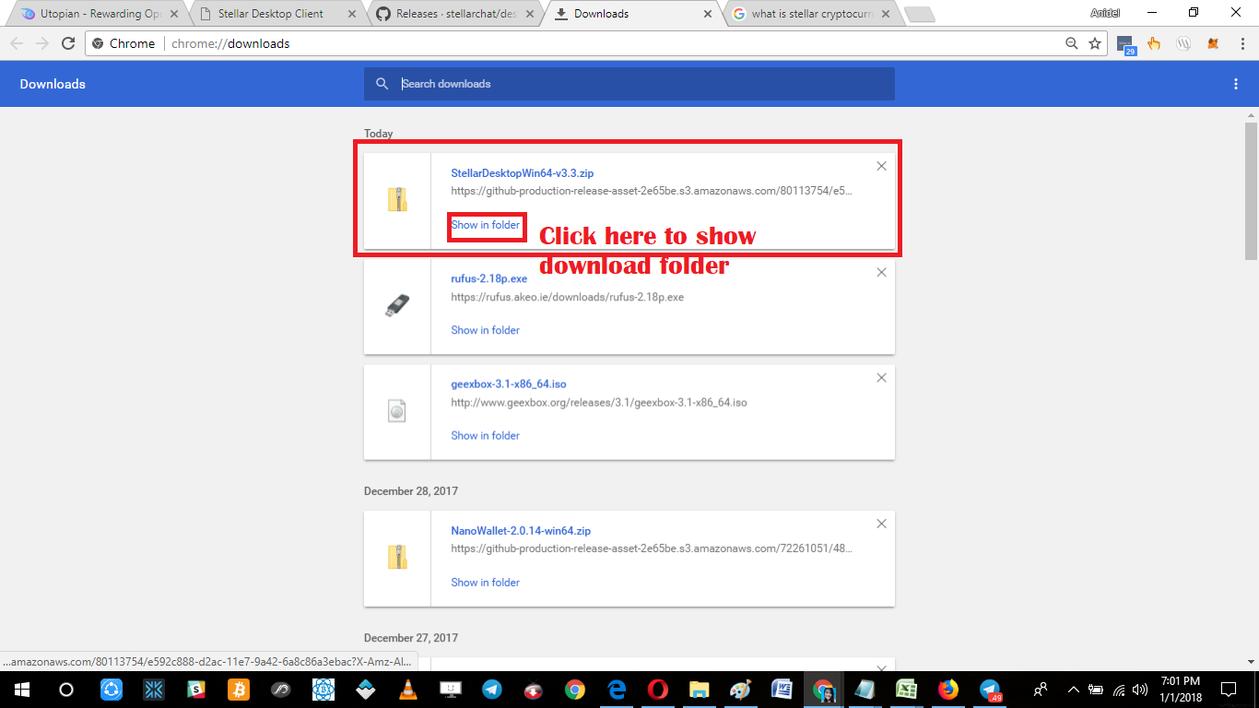The height and width of the screenshot is (708, 1259).
Task: Click the StellarDesktopWin64 zip file icon
Action: [x=397, y=200]
